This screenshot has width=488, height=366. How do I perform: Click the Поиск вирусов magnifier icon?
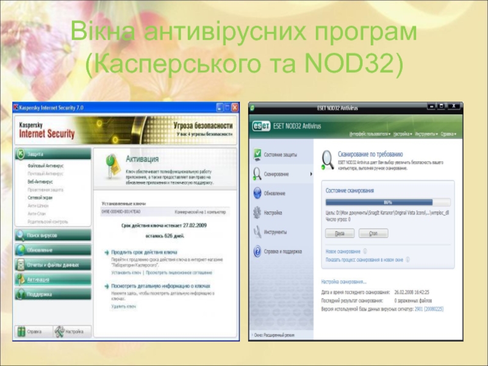tap(20, 235)
